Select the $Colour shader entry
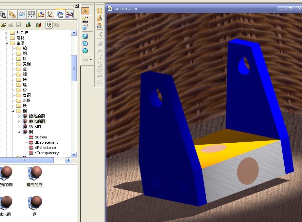Screen dimensions: 302x222 click(41, 137)
